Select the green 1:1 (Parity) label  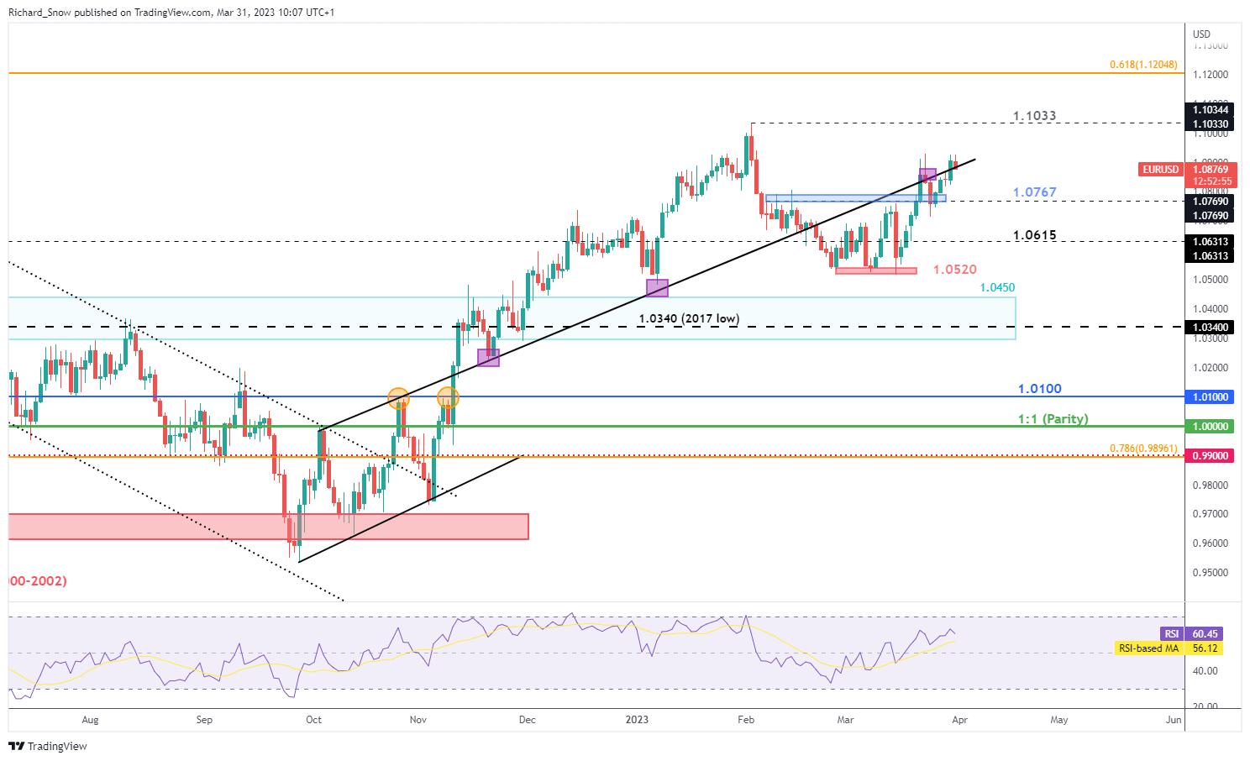[1053, 419]
